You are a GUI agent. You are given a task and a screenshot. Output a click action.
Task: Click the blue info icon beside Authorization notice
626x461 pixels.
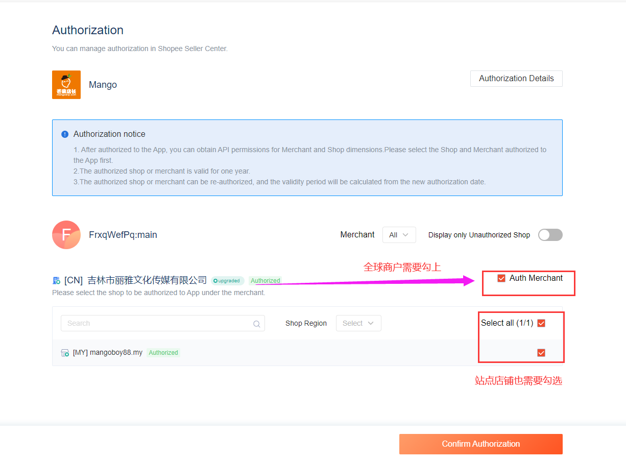(65, 134)
